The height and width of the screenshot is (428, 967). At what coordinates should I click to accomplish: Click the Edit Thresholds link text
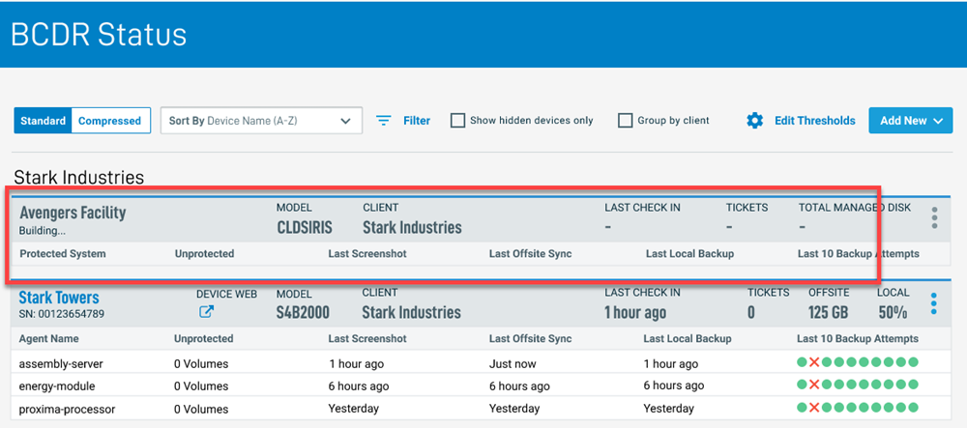[x=814, y=121]
